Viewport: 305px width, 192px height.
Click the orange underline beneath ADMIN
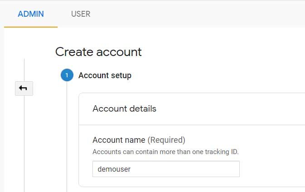[x=31, y=27]
